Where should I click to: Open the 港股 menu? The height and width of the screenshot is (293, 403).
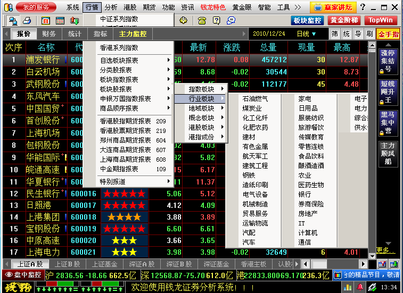tap(130, 7)
